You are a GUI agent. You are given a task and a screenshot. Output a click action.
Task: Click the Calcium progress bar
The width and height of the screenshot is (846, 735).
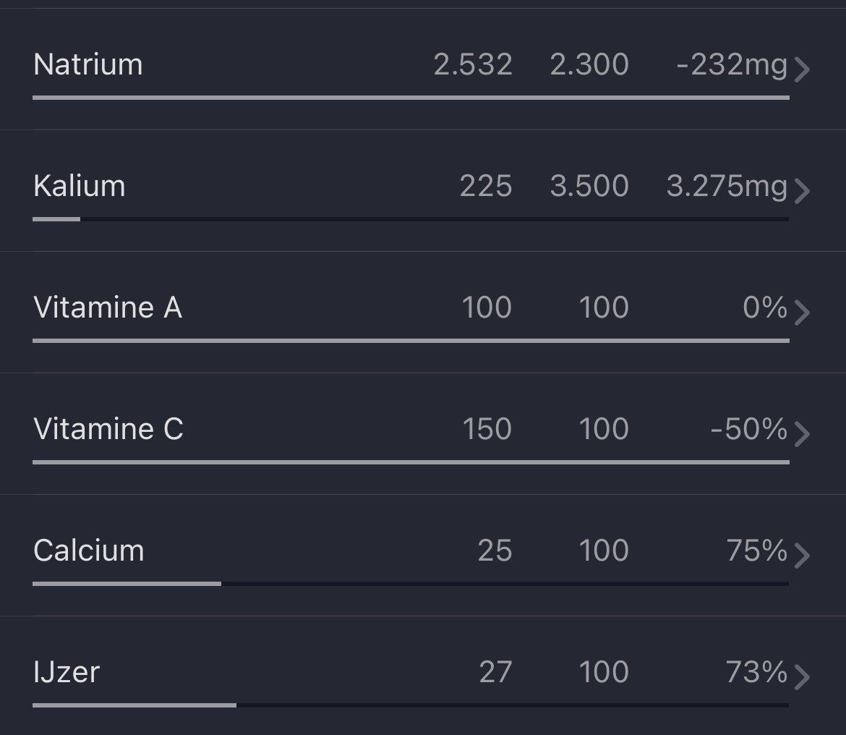(x=411, y=583)
